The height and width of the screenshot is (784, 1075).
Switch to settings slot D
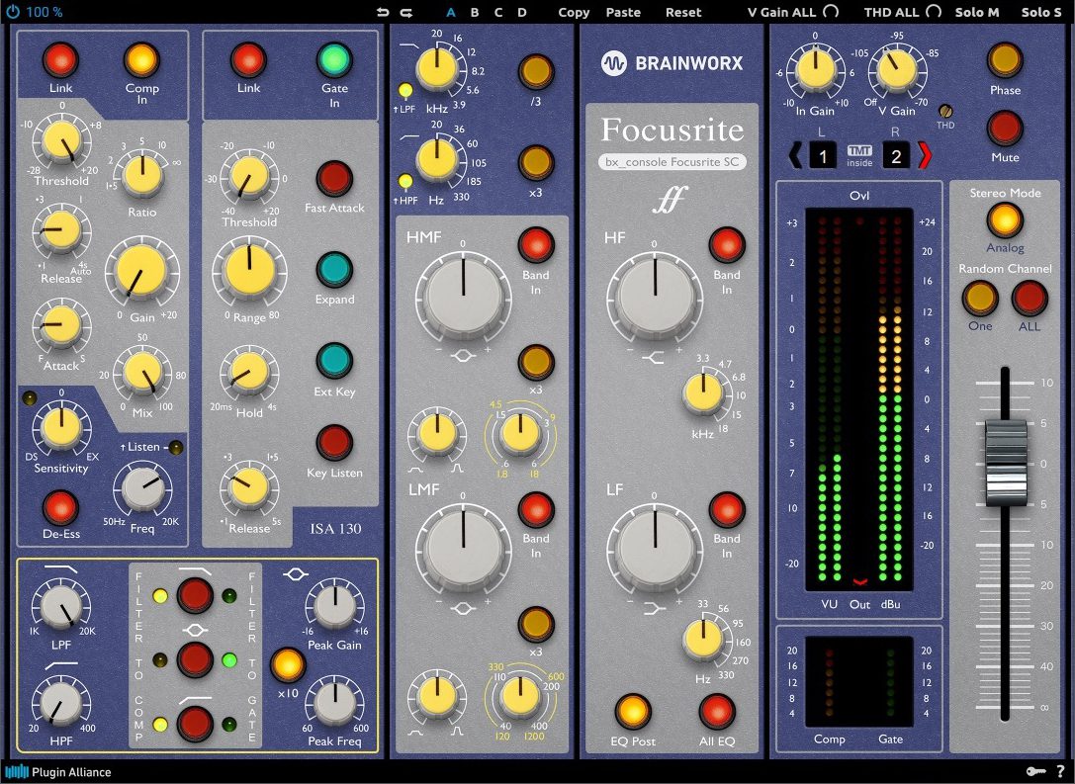point(521,12)
